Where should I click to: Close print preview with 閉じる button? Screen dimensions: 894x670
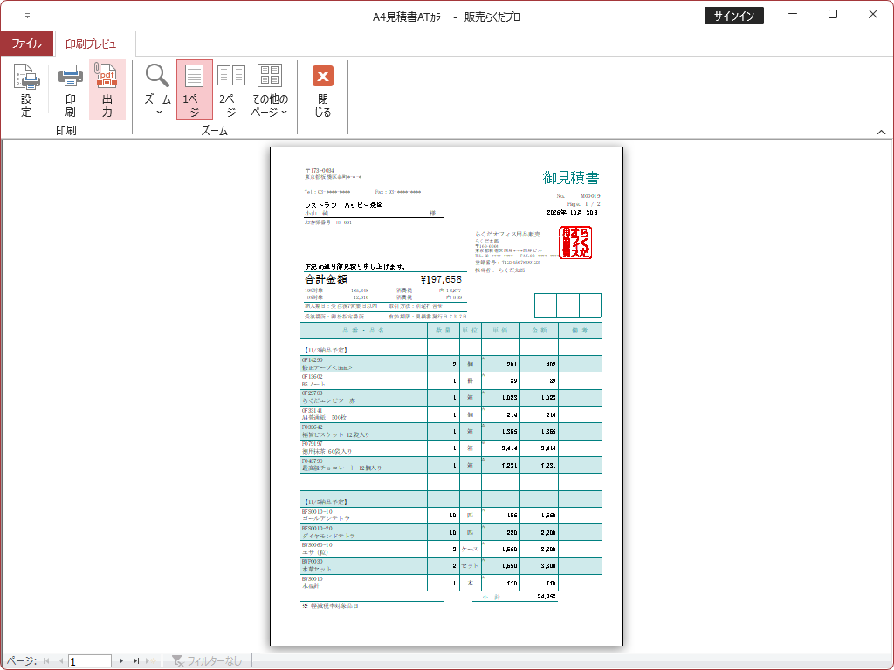[x=323, y=90]
